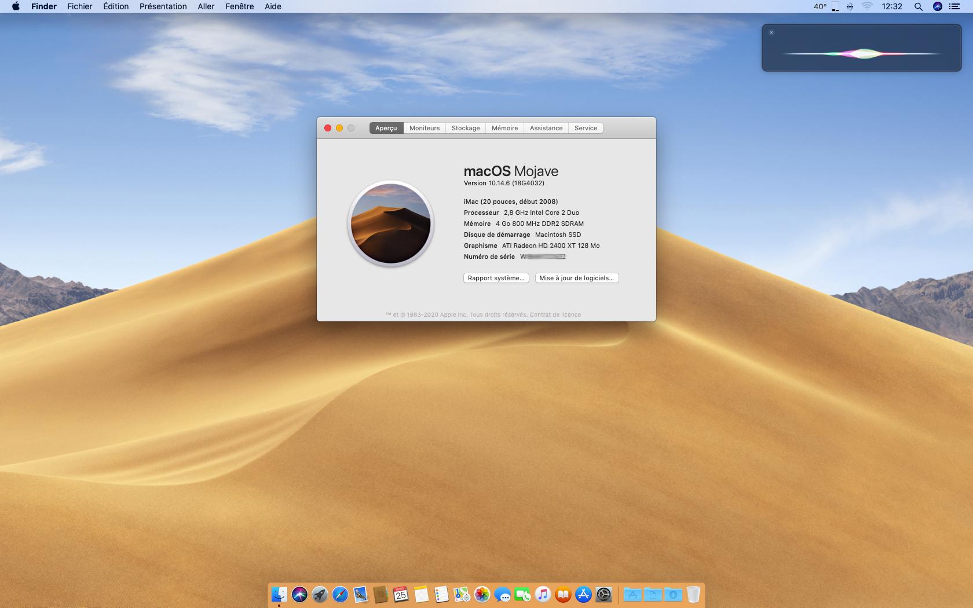Open the Apple menu

click(16, 6)
